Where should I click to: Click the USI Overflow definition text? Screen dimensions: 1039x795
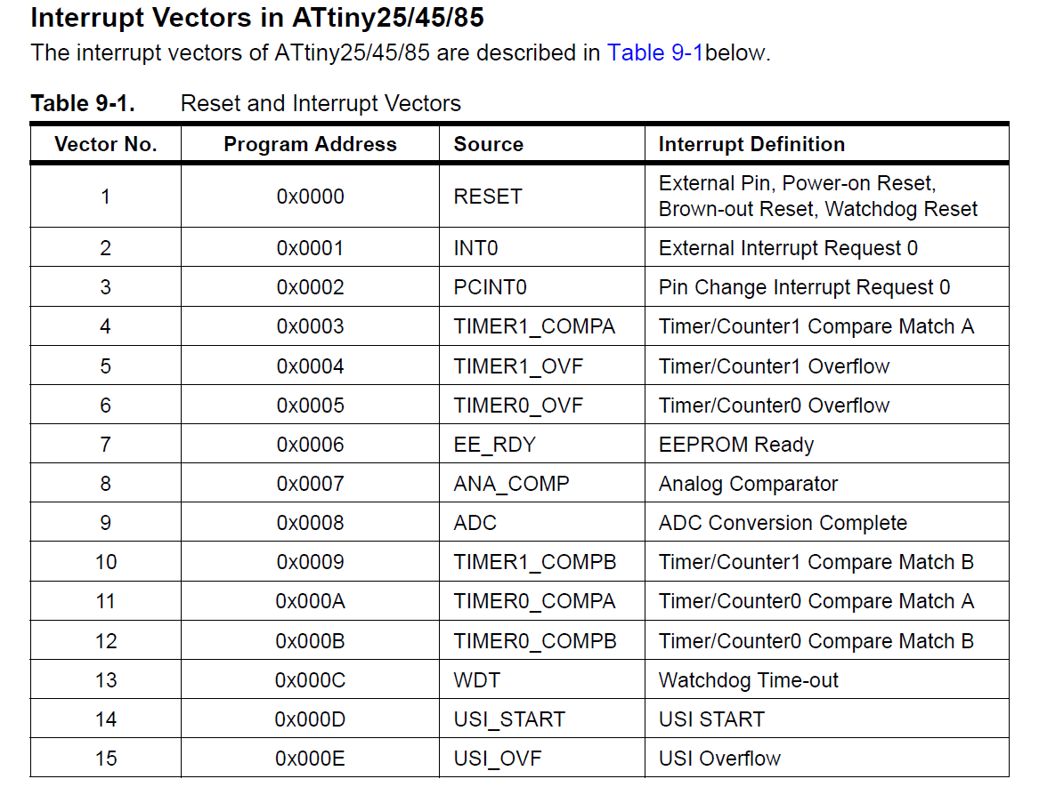(719, 759)
